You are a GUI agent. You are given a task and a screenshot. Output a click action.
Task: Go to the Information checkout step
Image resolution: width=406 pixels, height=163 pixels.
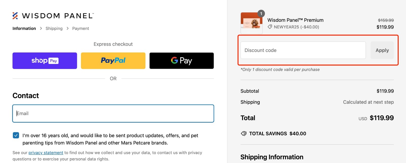coord(24,28)
